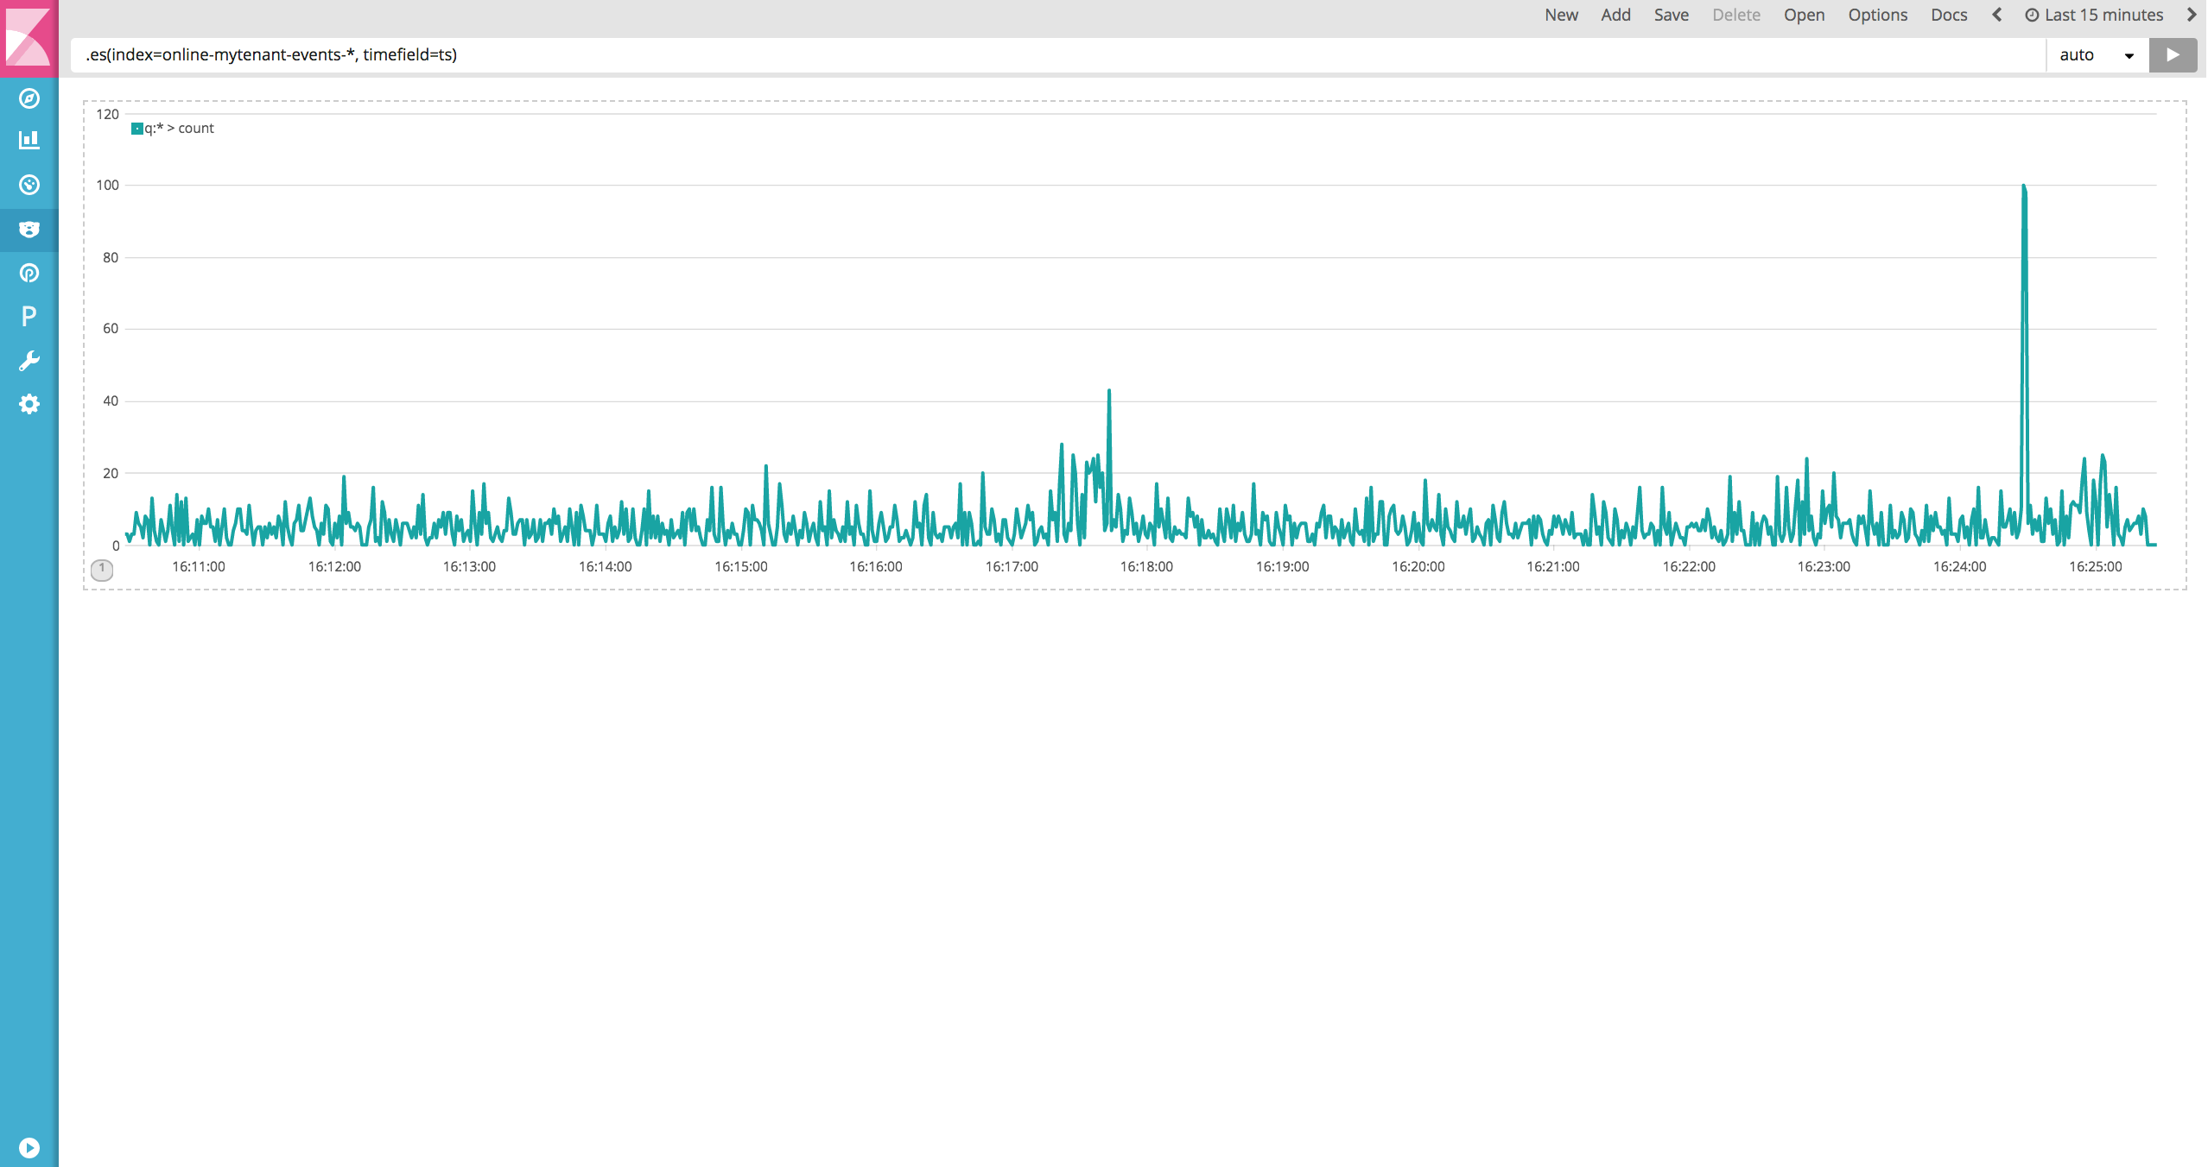The width and height of the screenshot is (2208, 1167).
Task: Open the Dashboard gauge icon
Action: (x=29, y=185)
